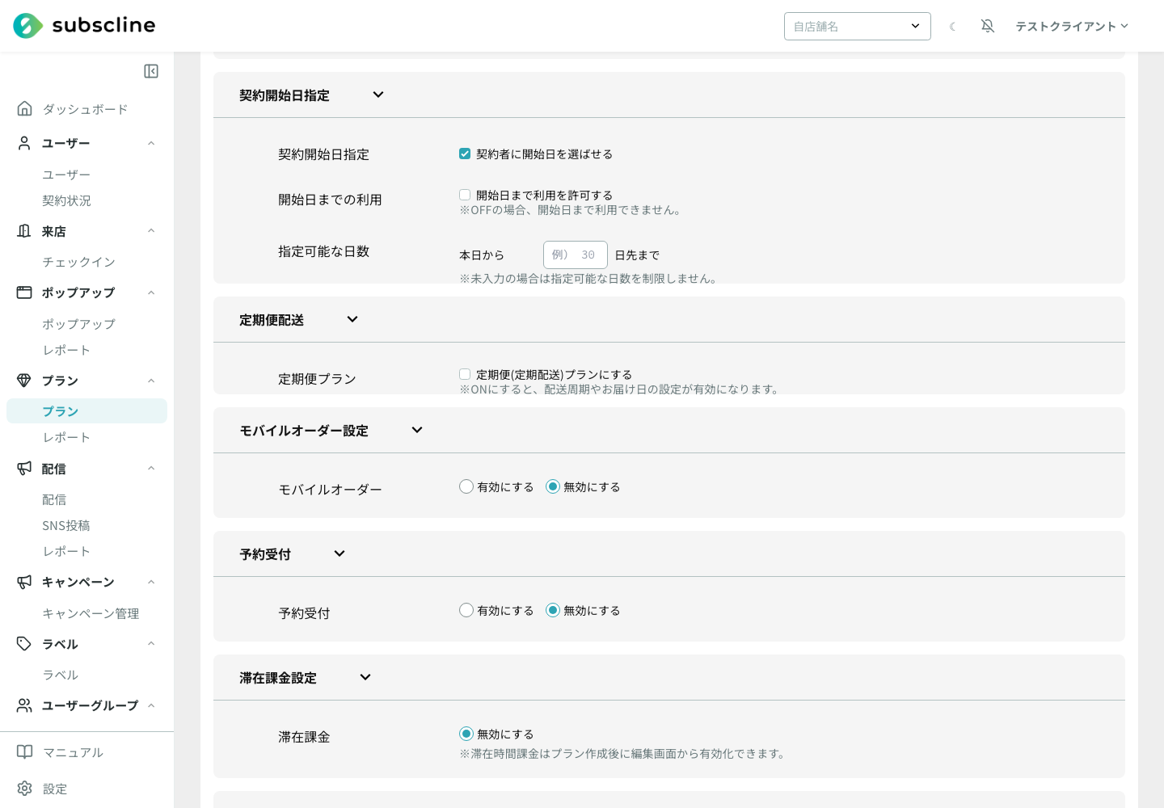Click the 設定 gear icon
The image size is (1164, 808).
(x=25, y=789)
